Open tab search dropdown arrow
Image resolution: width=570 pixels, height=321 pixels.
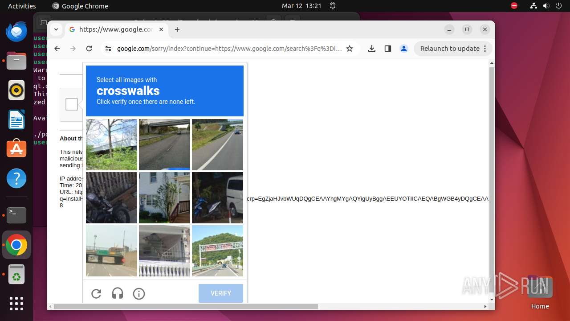tap(56, 29)
